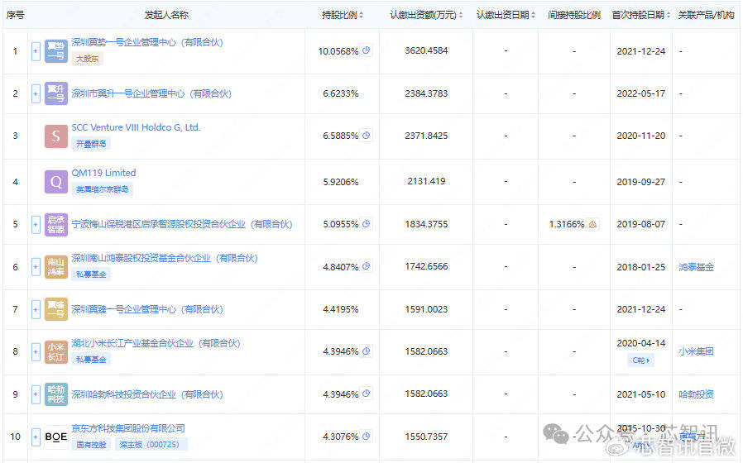Expand row 2 深圳市翼升一号 plus button
Viewport: 743px width, 463px height.
pyautogui.click(x=36, y=93)
